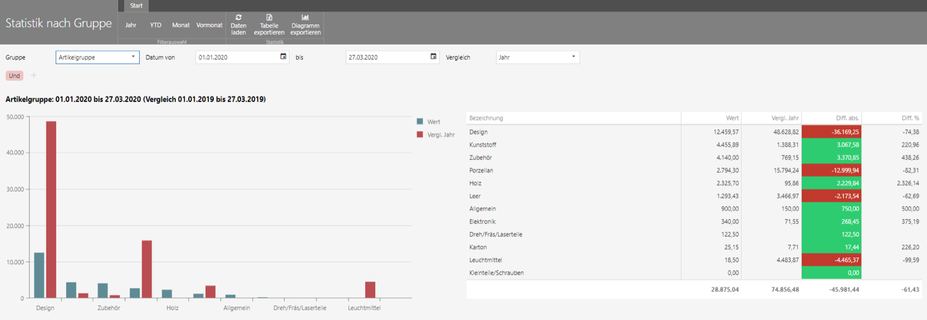Image resolution: width=927 pixels, height=320 pixels.
Task: Click the total difference -45.981,44
Action: tap(844, 289)
